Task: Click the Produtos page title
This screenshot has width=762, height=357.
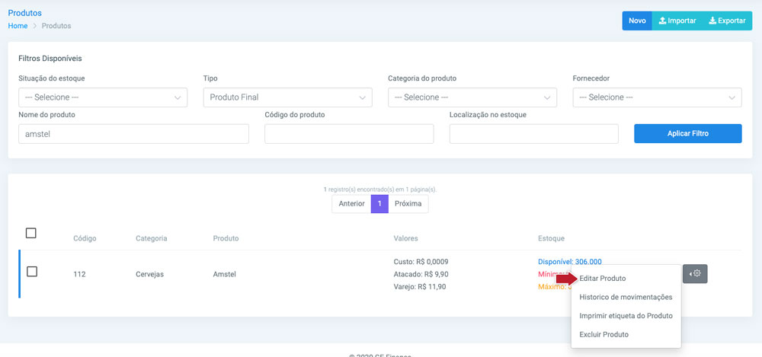Action: (x=25, y=13)
